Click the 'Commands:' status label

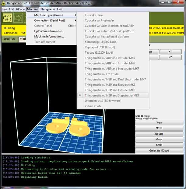[11, 33]
